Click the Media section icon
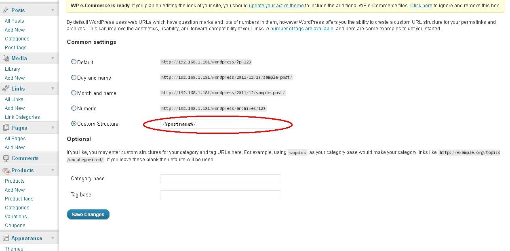Screen dimensions: 510x251 (6, 58)
